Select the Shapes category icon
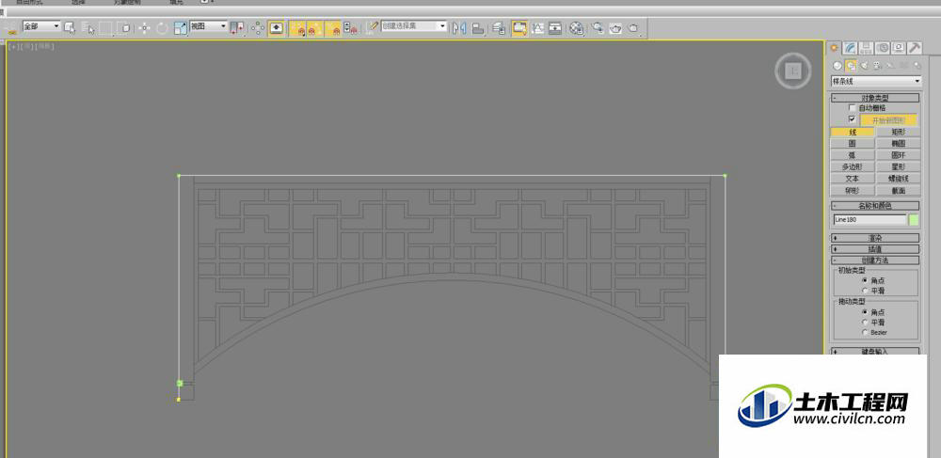Screen dimensions: 941x458 click(x=851, y=65)
